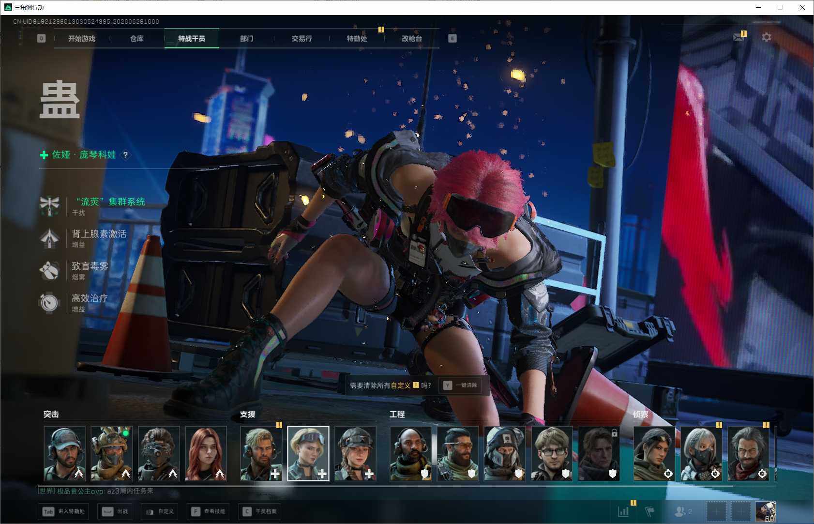
Task: Click the 致盲毒雾 skill name text
Action: click(90, 266)
